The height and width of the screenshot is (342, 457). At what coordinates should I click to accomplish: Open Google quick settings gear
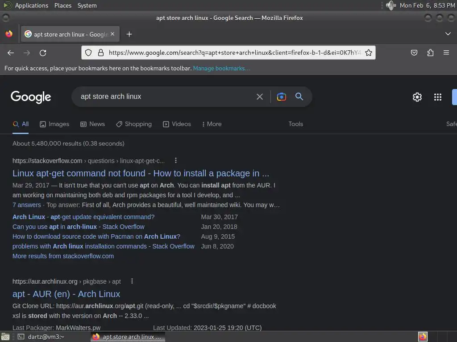click(x=417, y=97)
